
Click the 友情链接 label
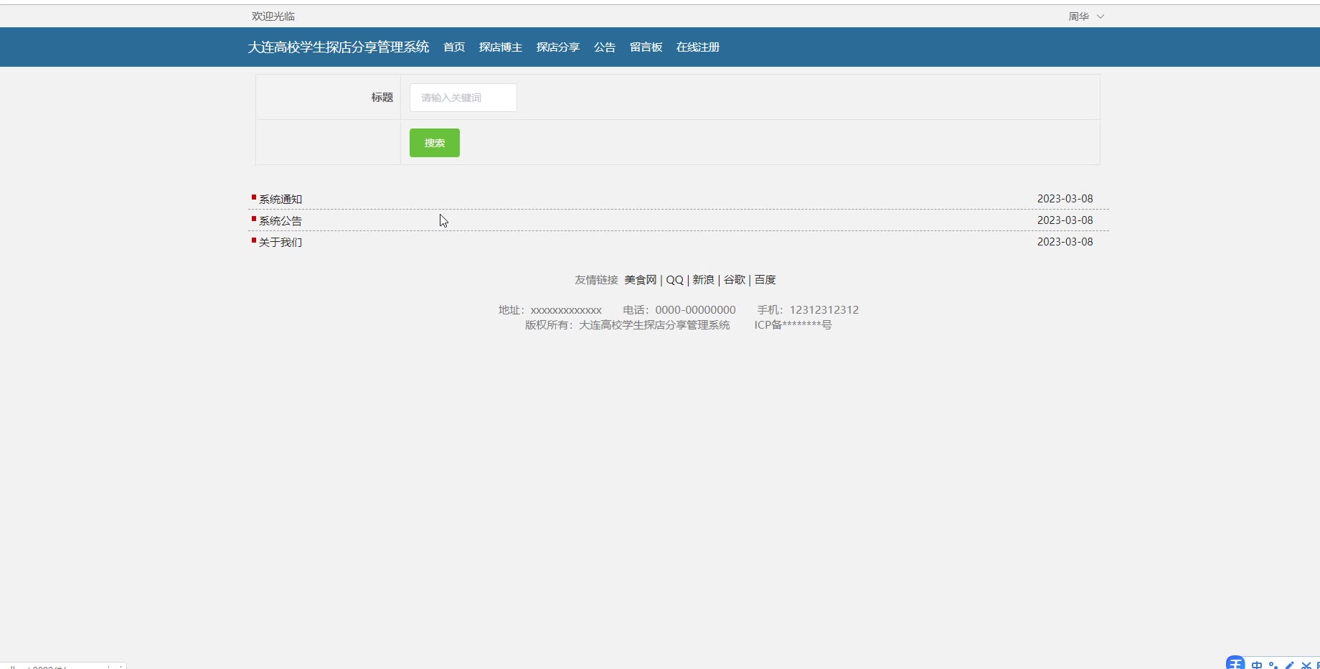[596, 280]
